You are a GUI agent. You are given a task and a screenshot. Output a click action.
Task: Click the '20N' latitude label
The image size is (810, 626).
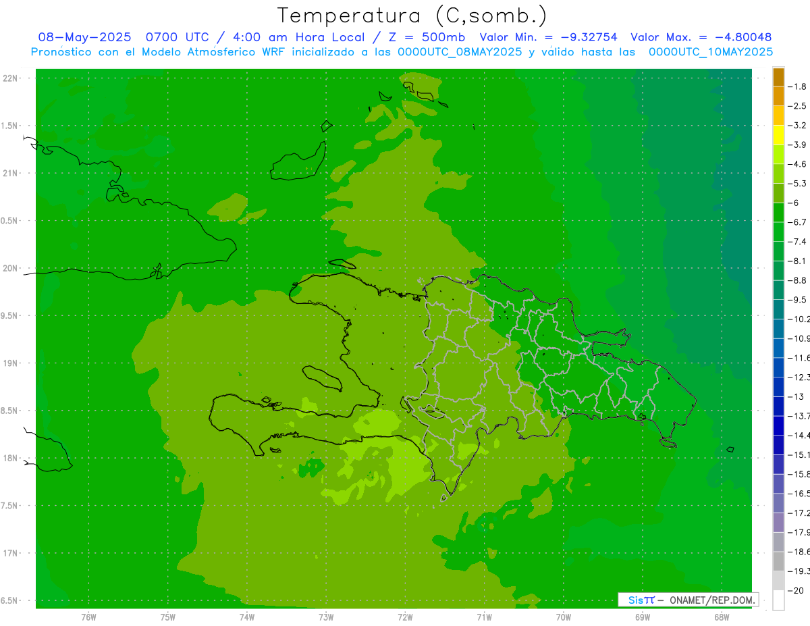10,268
